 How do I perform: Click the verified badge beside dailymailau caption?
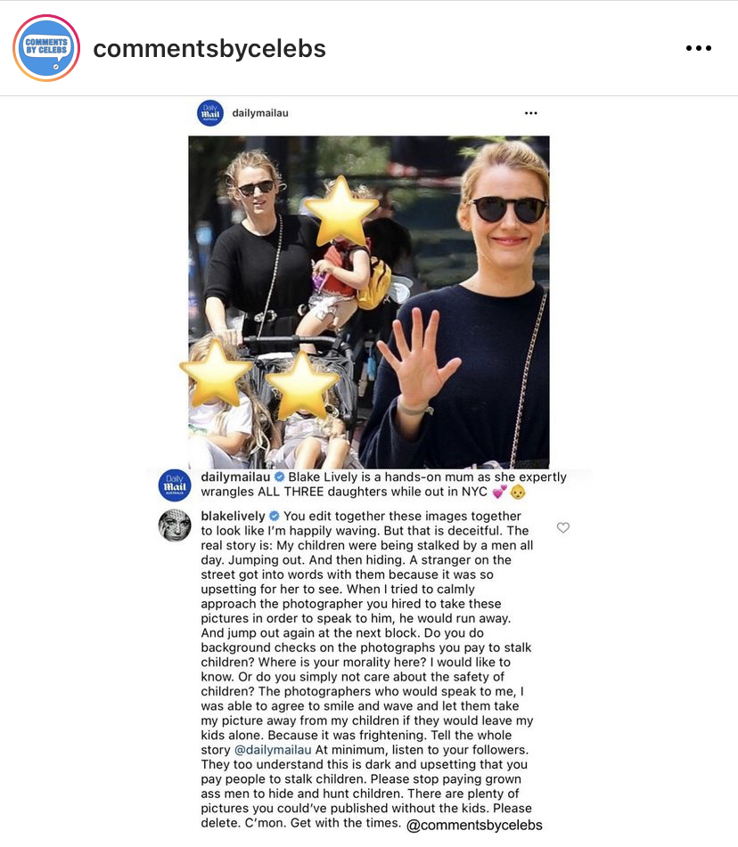279,476
